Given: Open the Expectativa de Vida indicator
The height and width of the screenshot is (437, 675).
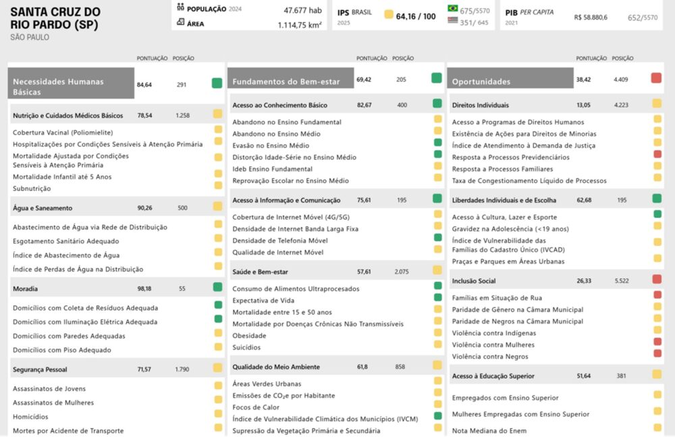Looking at the screenshot, I should click(262, 300).
